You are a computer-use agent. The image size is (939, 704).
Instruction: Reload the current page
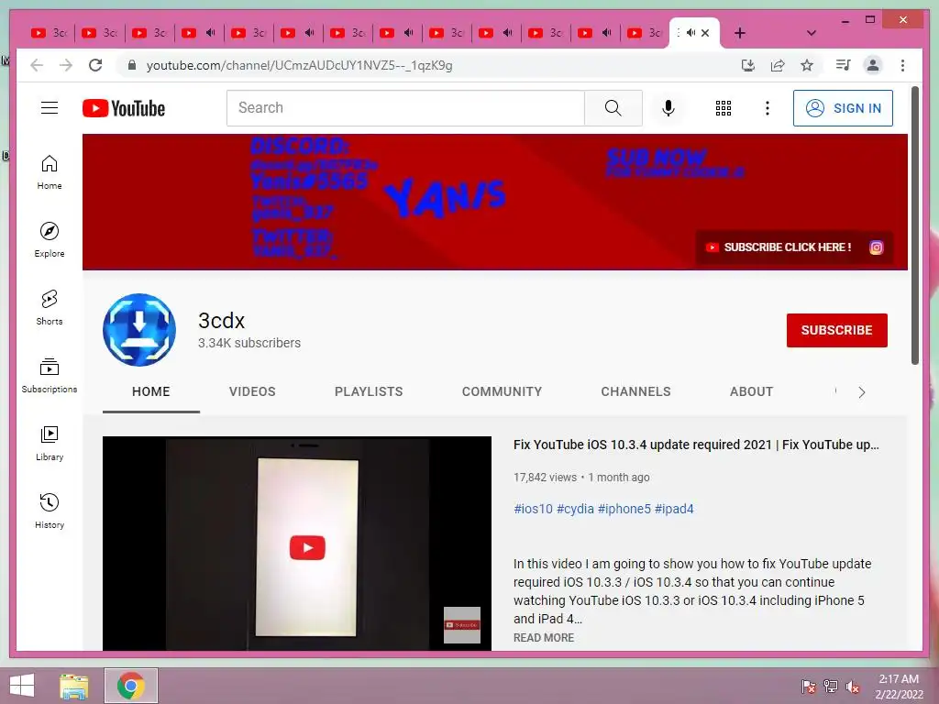pos(95,65)
